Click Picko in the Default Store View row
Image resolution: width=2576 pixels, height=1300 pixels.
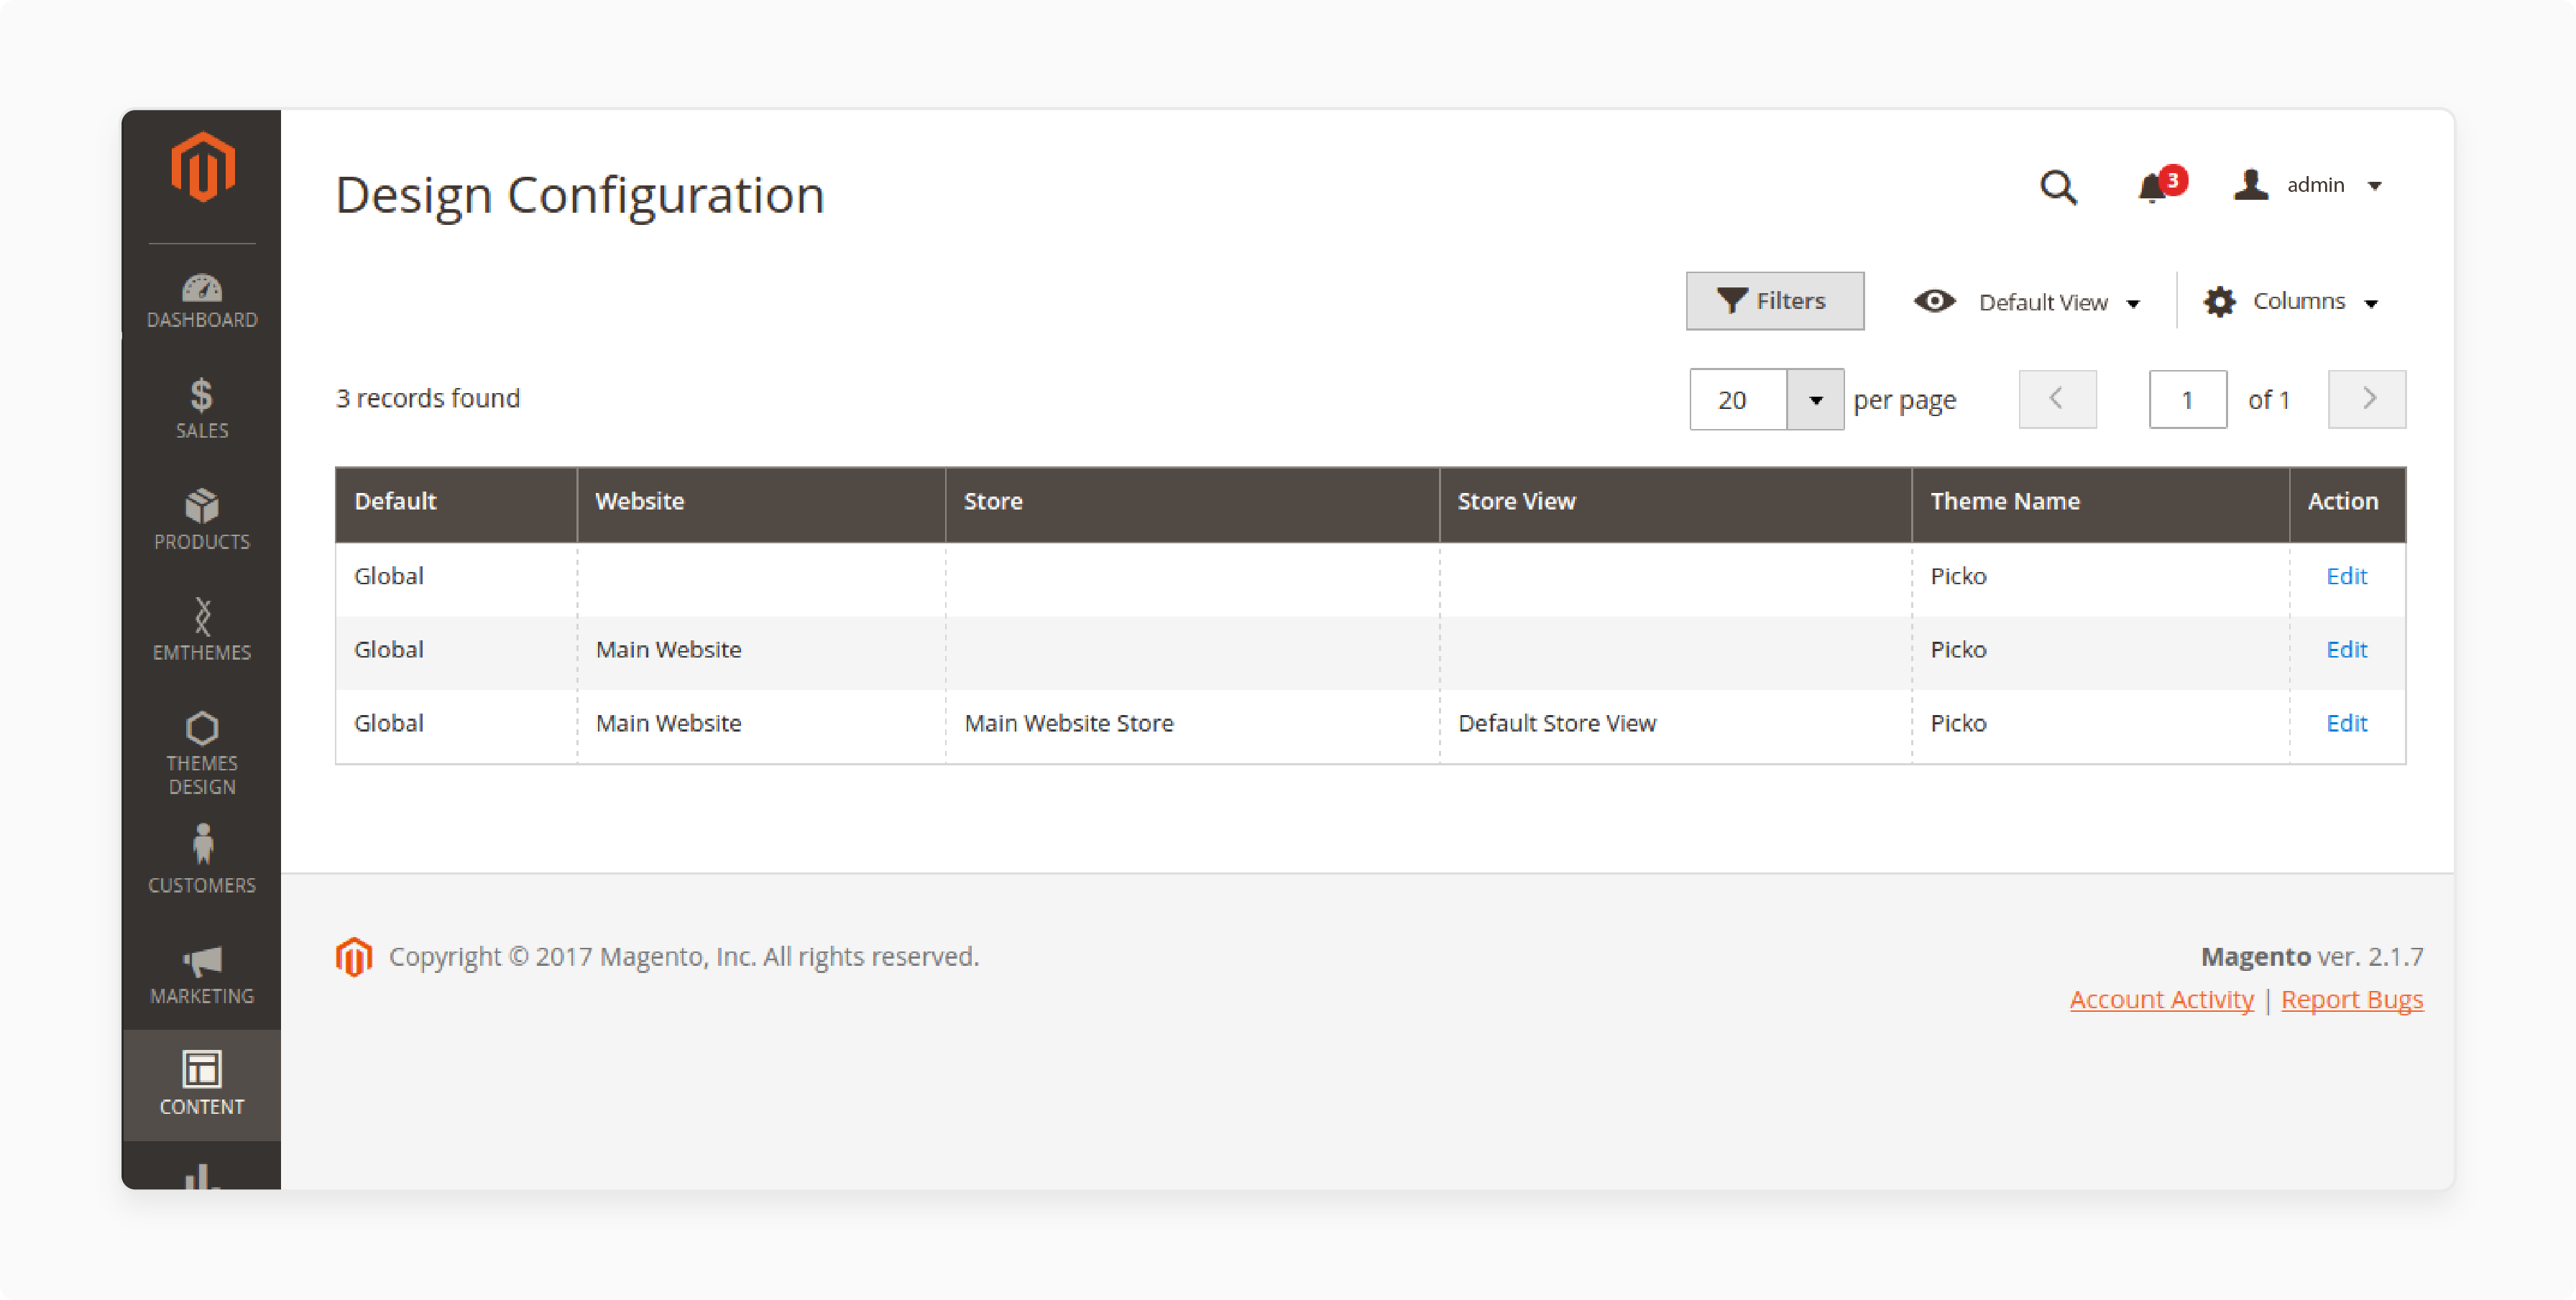[x=1958, y=724]
